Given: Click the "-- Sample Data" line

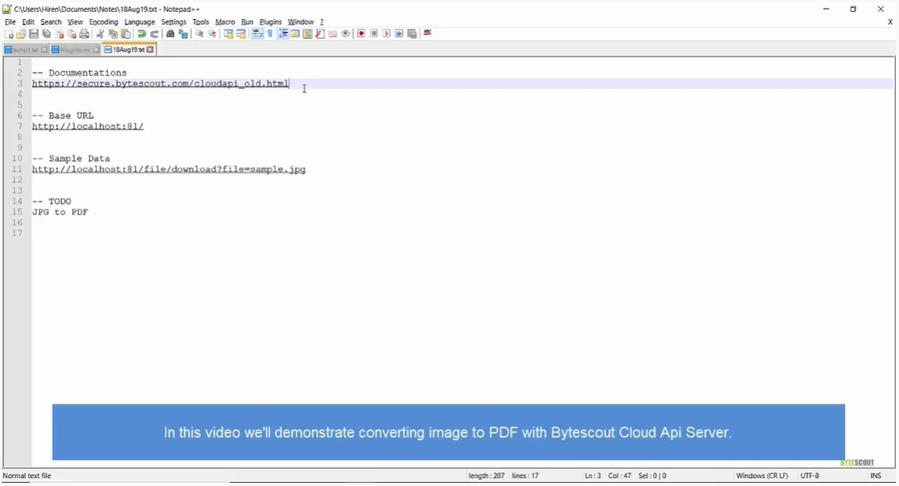Looking at the screenshot, I should [x=71, y=159].
